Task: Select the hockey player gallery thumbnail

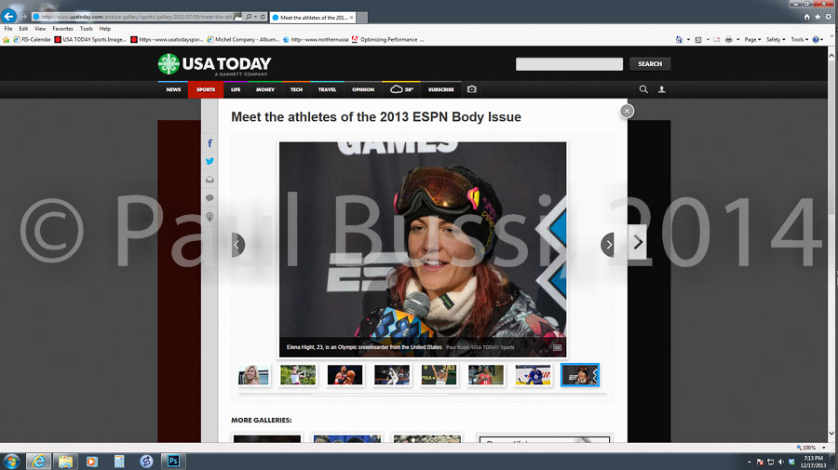Action: click(533, 375)
